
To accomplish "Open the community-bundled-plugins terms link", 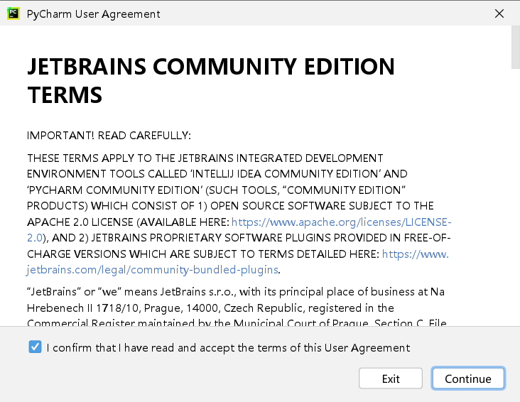I will 153,270.
